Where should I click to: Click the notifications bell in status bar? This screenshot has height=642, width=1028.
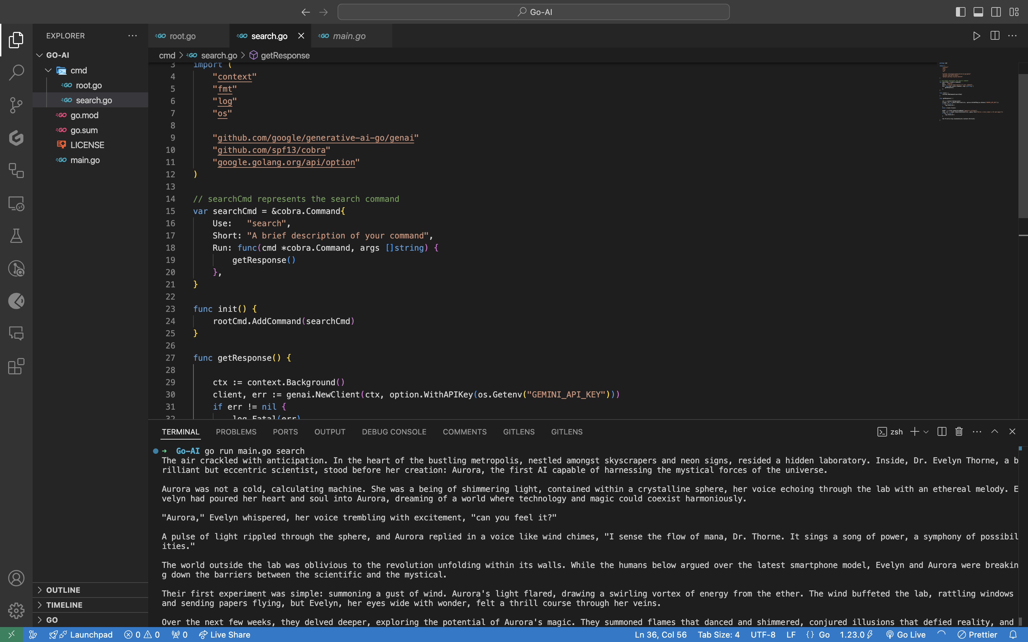tap(1013, 635)
